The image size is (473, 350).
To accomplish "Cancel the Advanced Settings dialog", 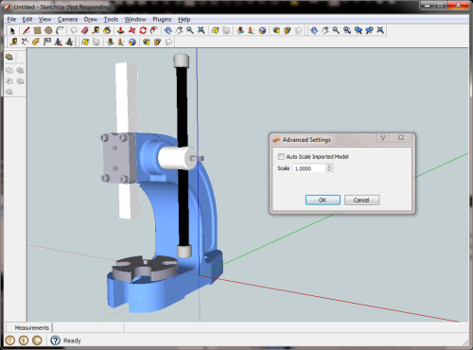I will point(361,200).
